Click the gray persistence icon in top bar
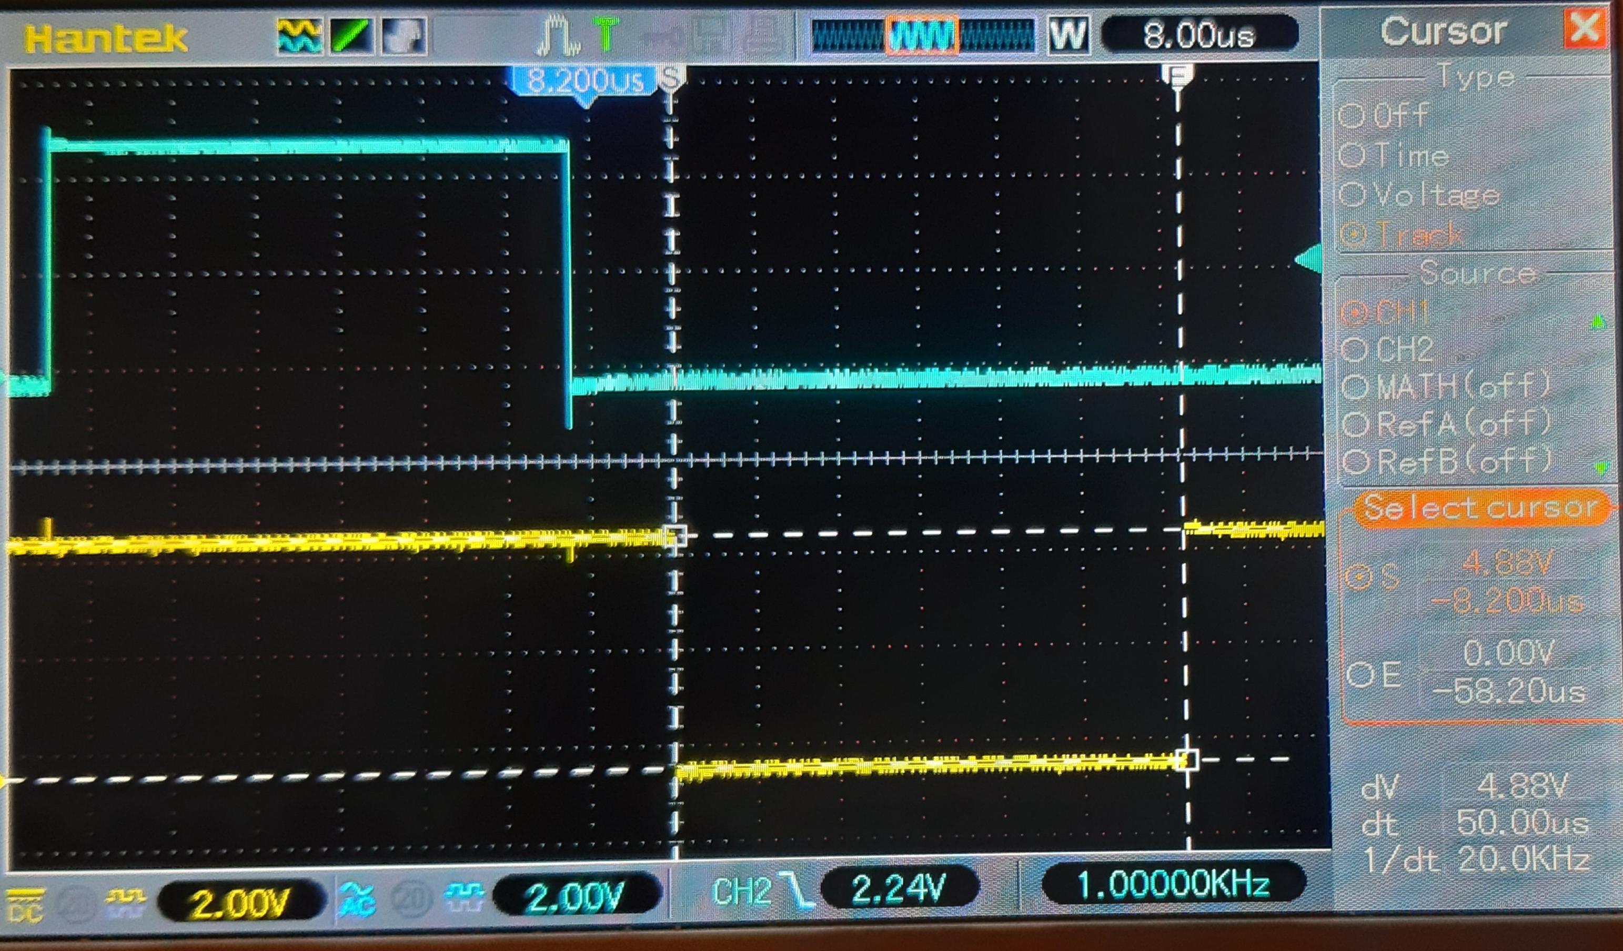 coord(404,36)
